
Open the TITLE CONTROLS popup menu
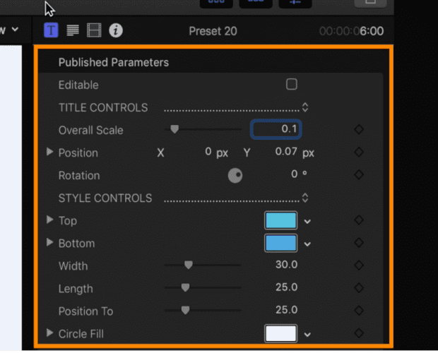tap(305, 107)
